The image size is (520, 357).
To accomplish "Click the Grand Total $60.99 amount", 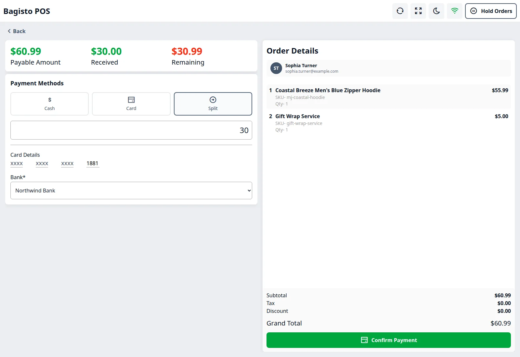I will tap(500, 323).
